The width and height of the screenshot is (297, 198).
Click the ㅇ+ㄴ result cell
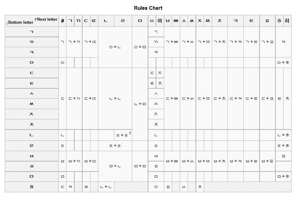point(115,47)
